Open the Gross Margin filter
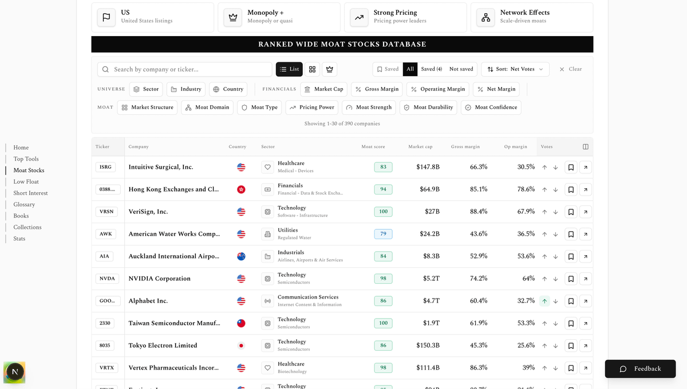The height and width of the screenshot is (389, 687). click(377, 89)
